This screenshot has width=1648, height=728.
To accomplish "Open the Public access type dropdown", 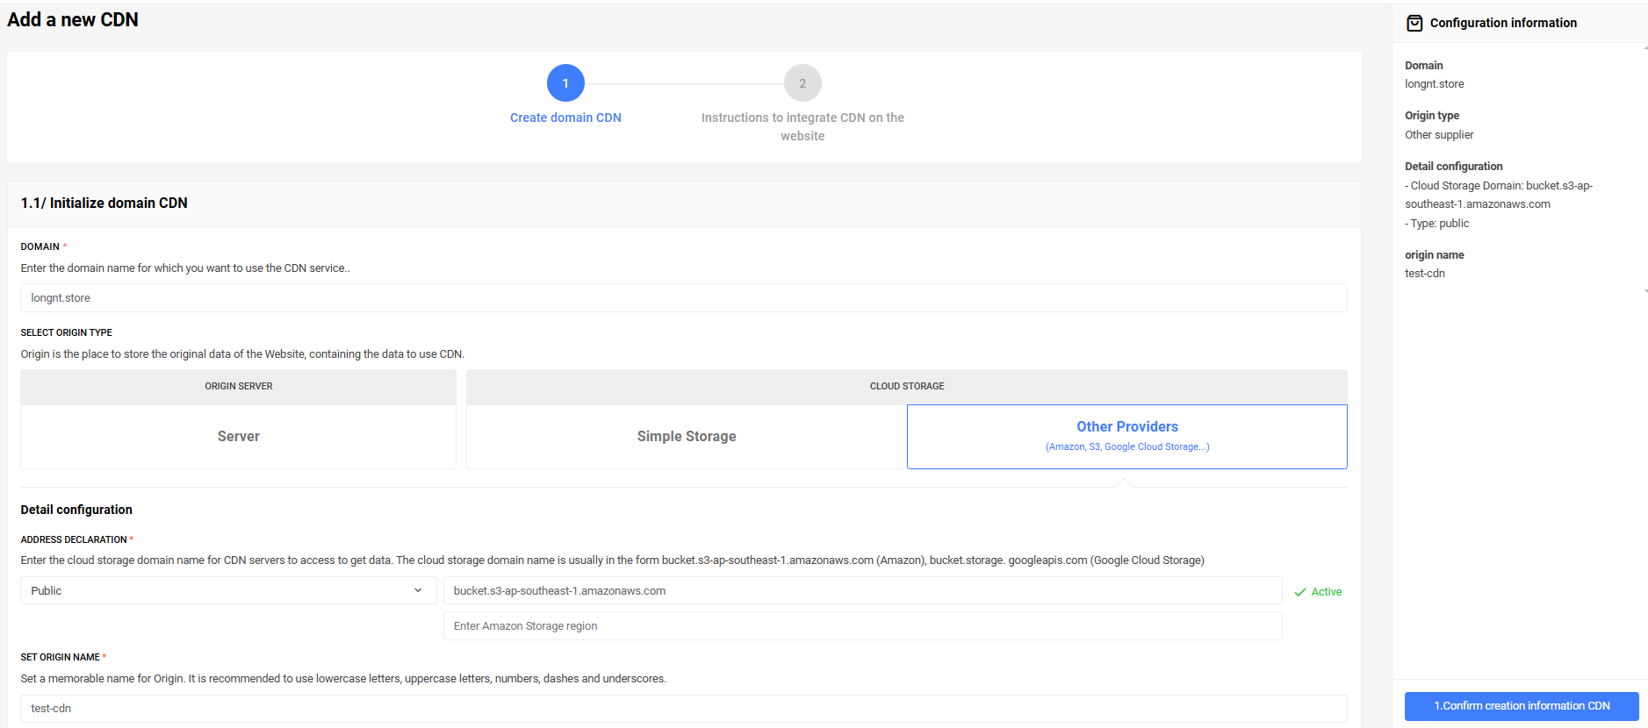I will pos(228,590).
